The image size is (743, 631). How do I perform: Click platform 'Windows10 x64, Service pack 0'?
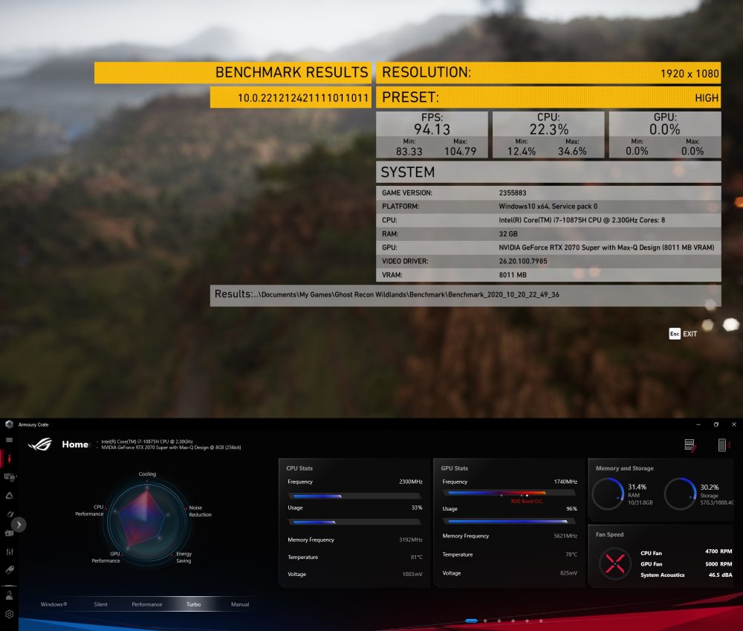point(548,206)
